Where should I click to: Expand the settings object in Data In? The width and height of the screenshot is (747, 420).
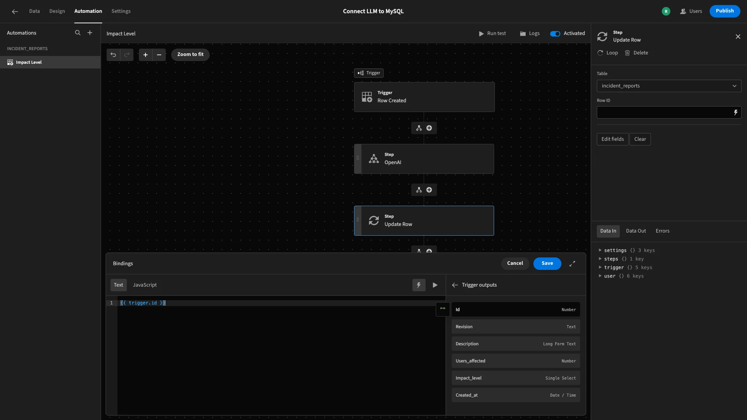pyautogui.click(x=600, y=250)
